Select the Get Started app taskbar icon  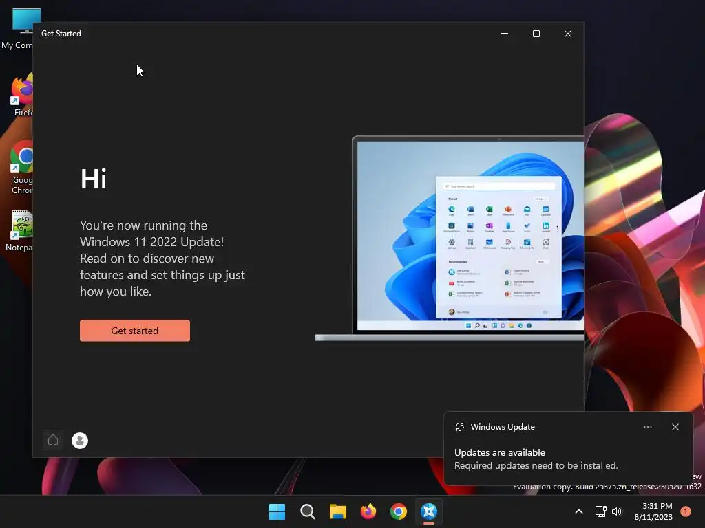pyautogui.click(x=429, y=511)
